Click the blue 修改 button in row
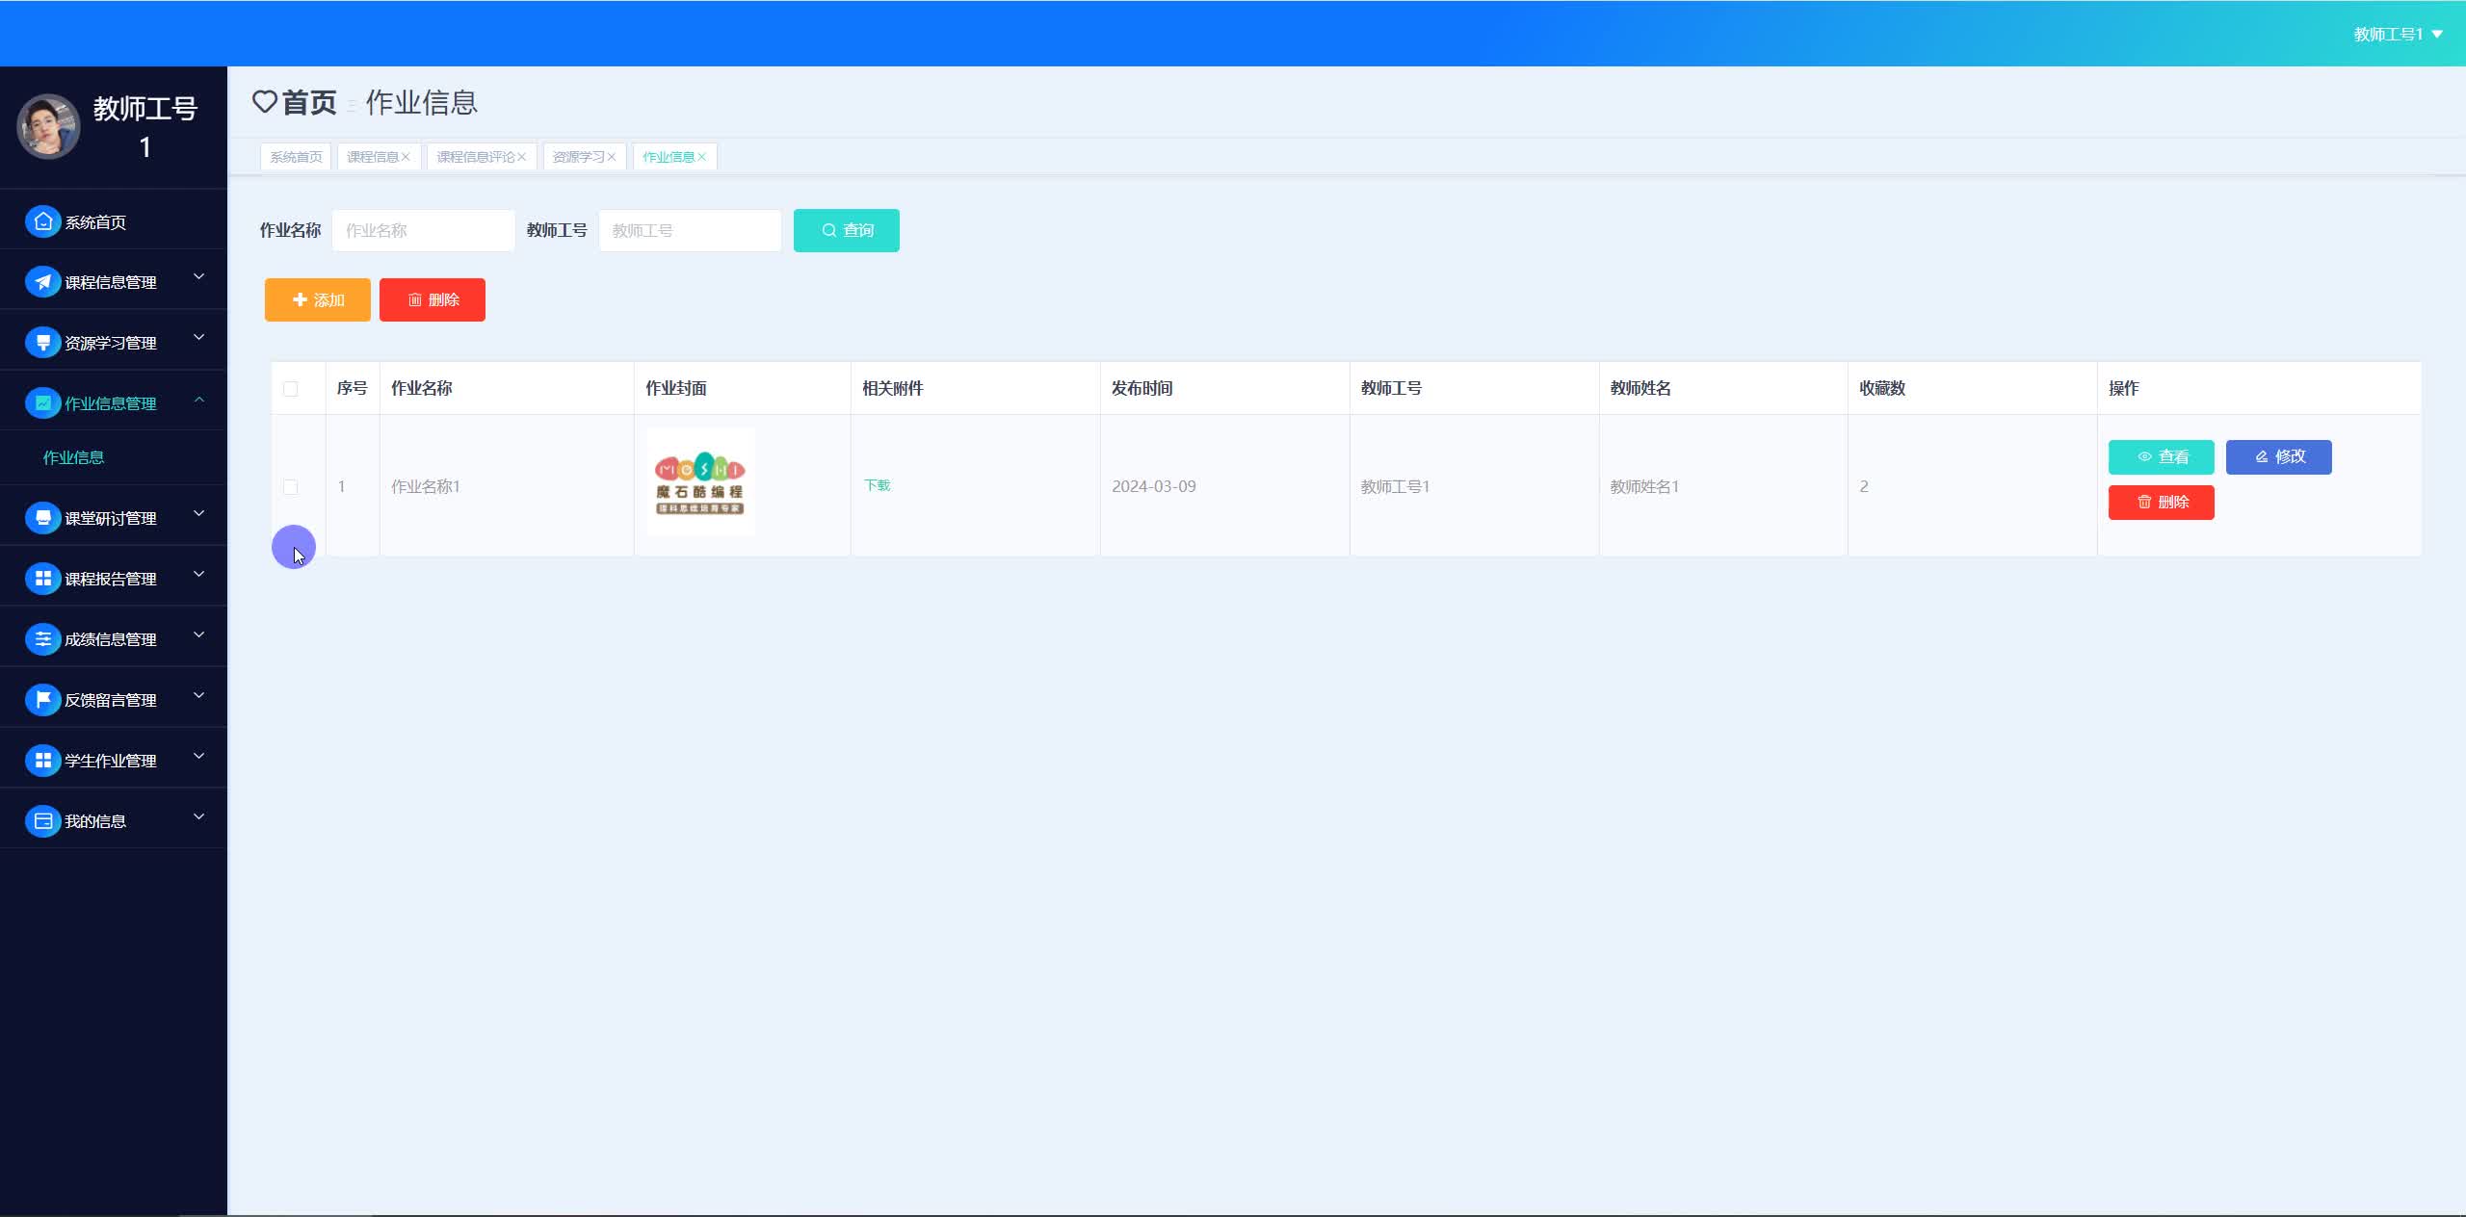Screen dimensions: 2466x1217 (2277, 456)
